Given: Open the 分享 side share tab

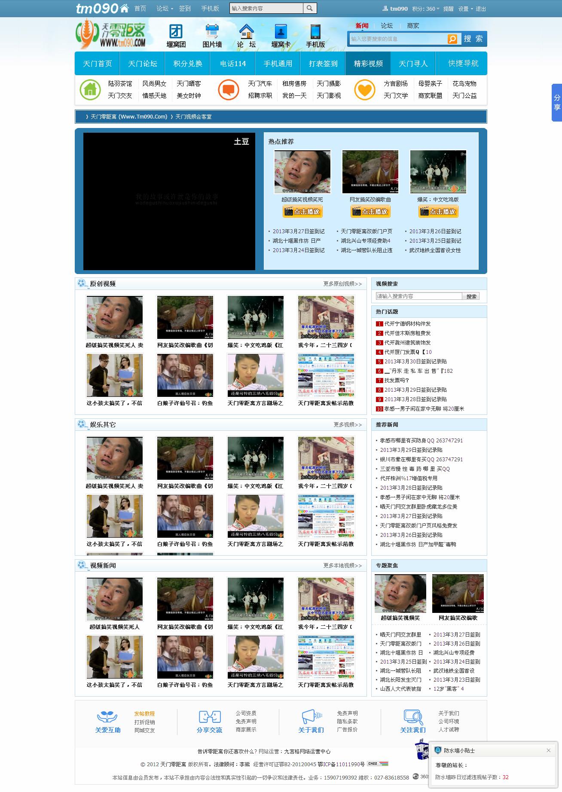Looking at the screenshot, I should (x=557, y=103).
